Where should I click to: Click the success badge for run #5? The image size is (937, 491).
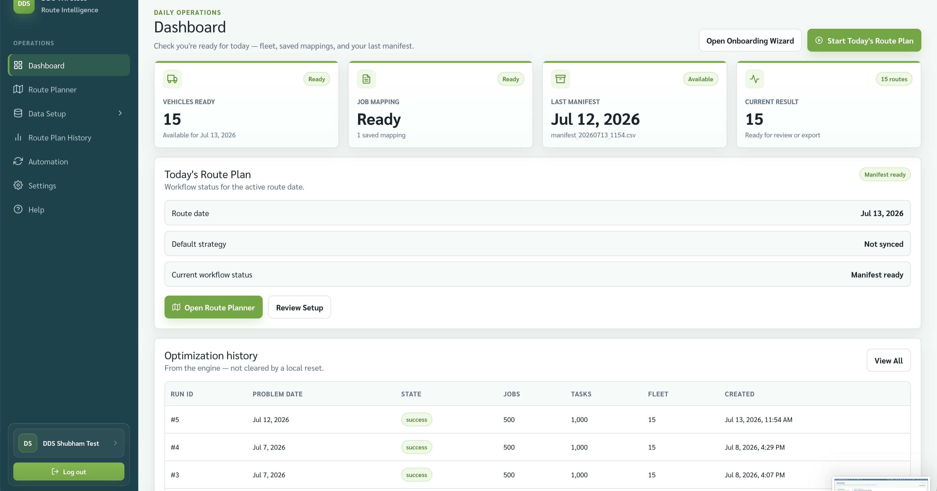[x=416, y=419]
